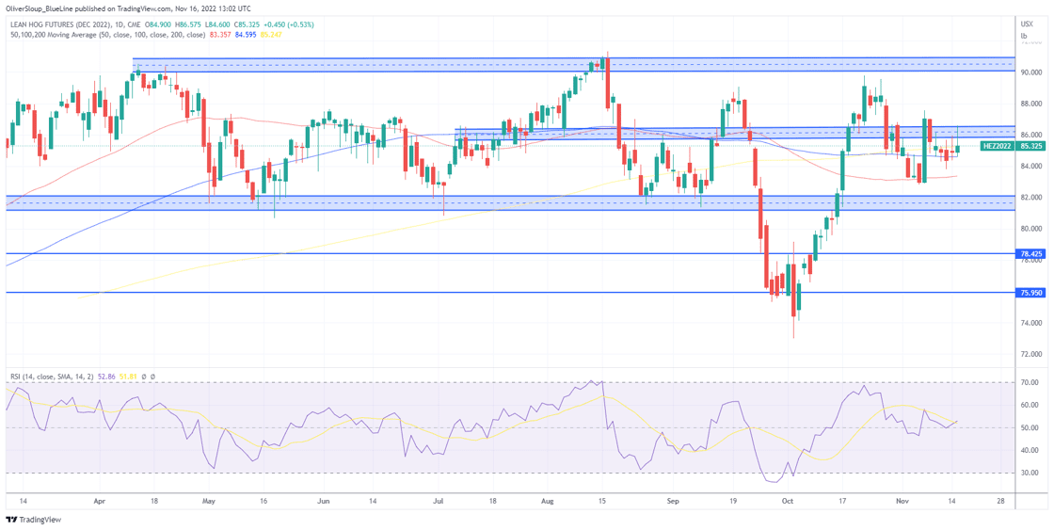Click the 85.247 yellow moving average value
The height and width of the screenshot is (530, 1054).
270,34
